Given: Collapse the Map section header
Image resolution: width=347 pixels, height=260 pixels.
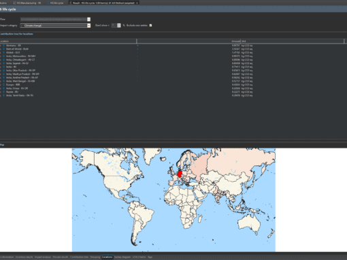Looking at the screenshot, I should point(2,145).
